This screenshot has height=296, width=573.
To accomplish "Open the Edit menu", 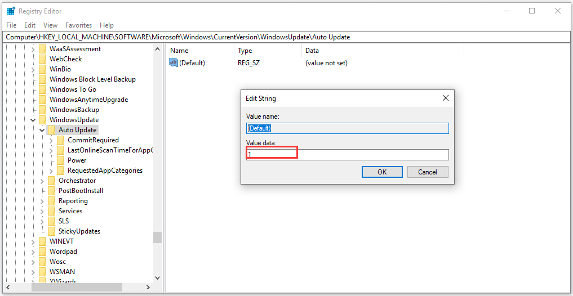I will [30, 25].
